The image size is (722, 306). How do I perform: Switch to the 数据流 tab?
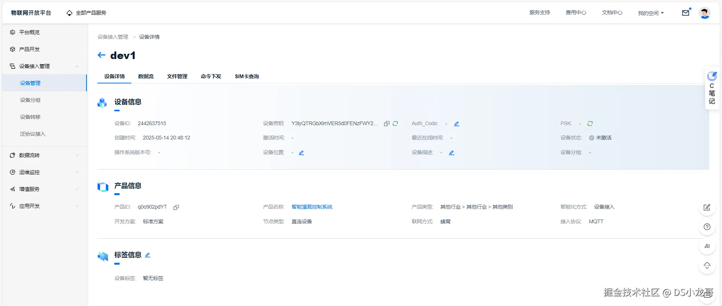point(146,76)
